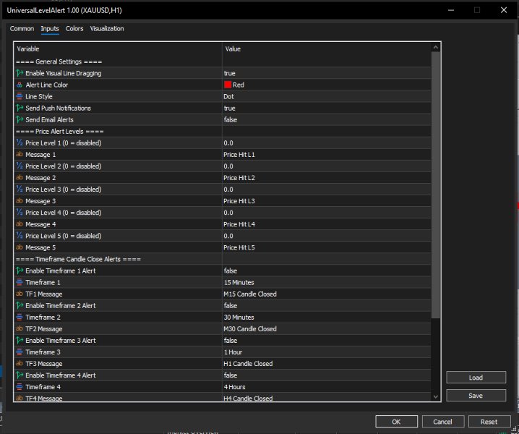Click the number icon beside Price Level 3
Image resolution: width=519 pixels, height=434 pixels.
(x=20, y=190)
